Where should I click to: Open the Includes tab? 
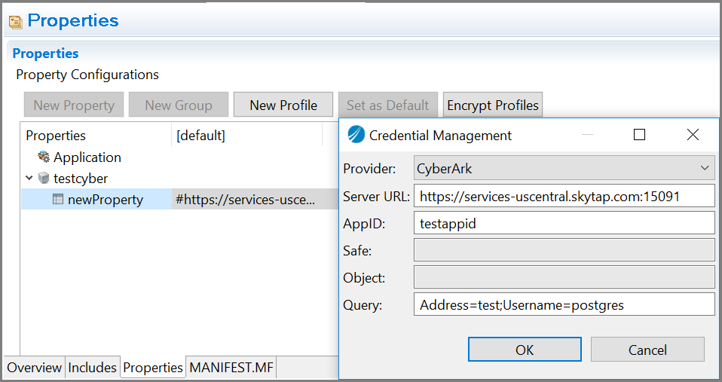(92, 368)
